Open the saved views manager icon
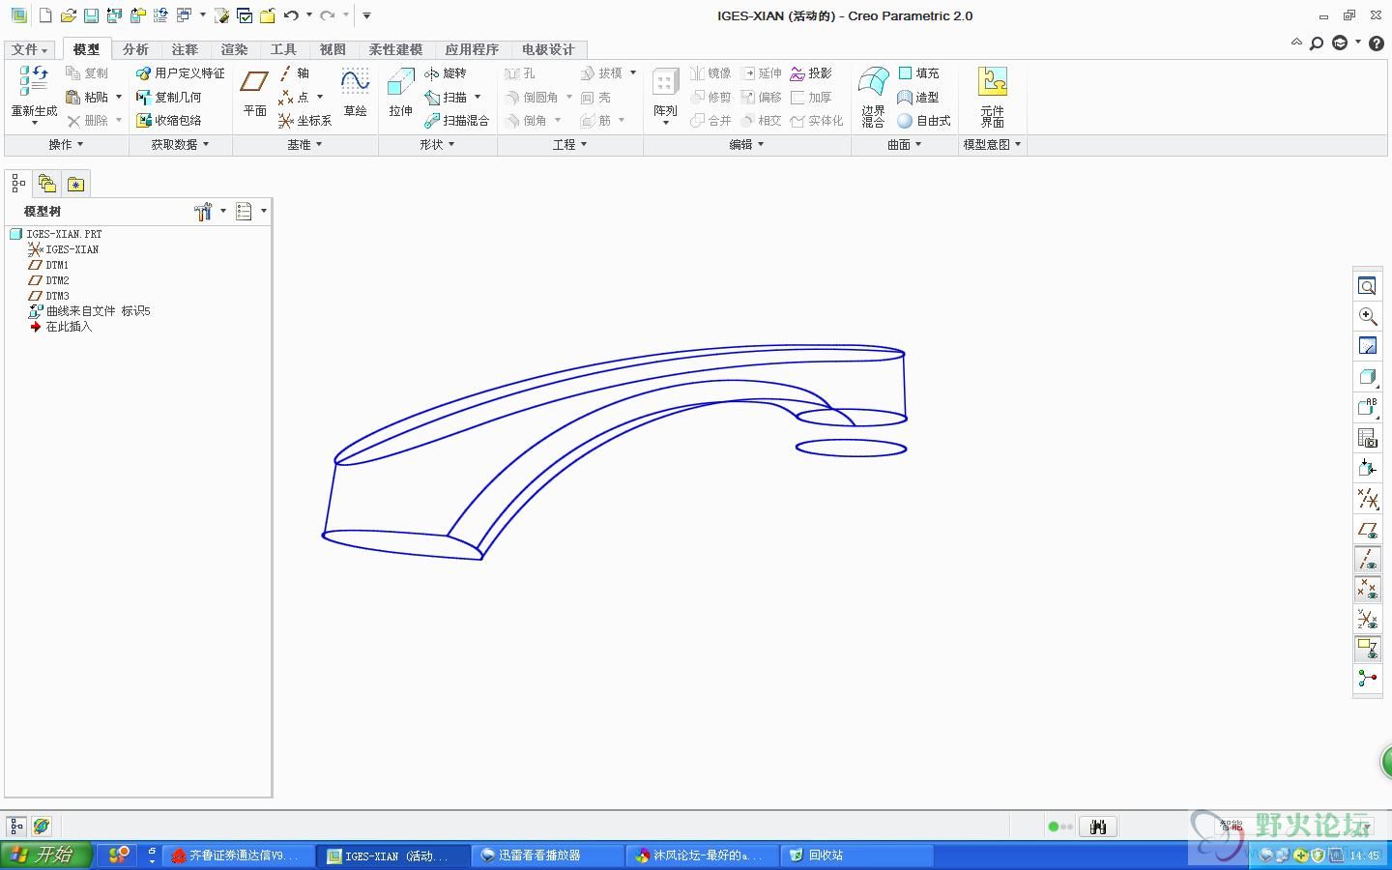 click(1367, 438)
